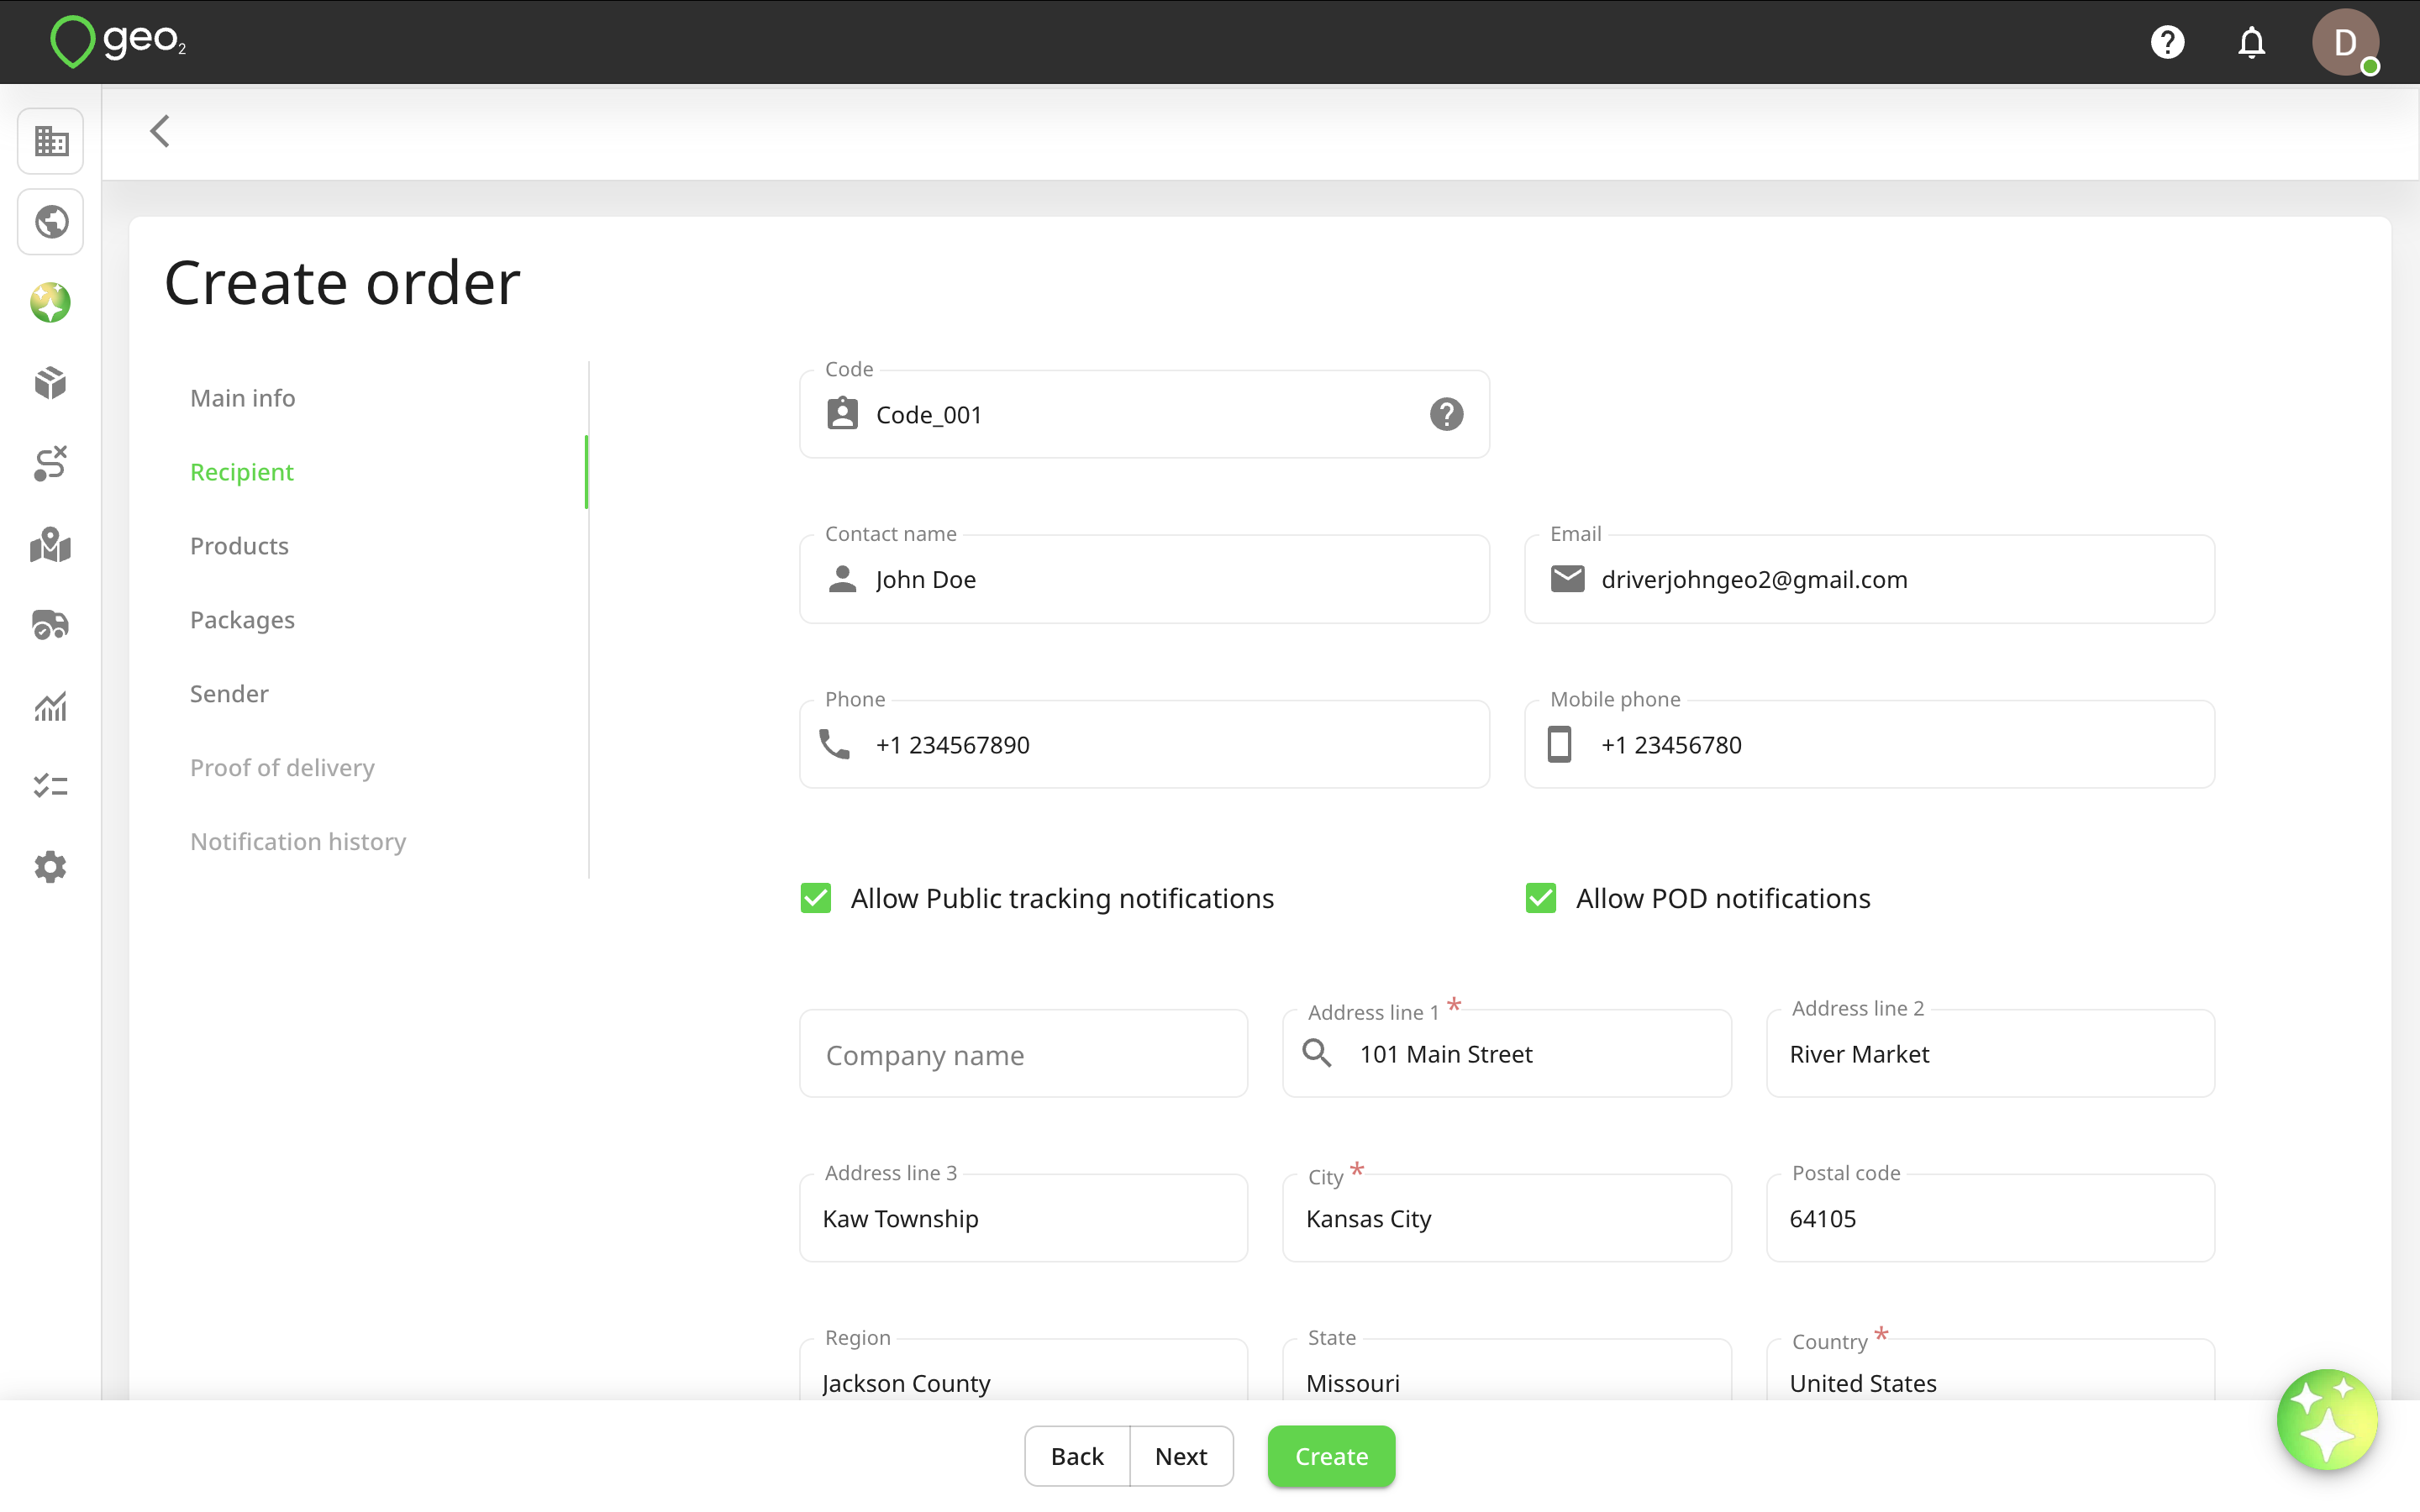Open the globe sidebar icon

pyautogui.click(x=51, y=222)
